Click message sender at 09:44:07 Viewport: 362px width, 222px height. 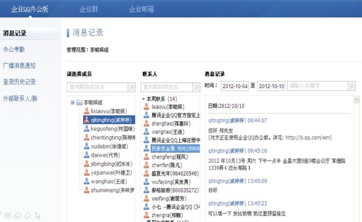228,120
